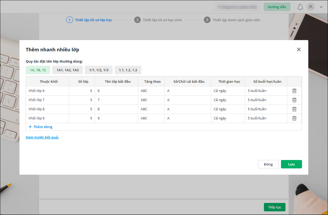Expand the account dropdown chevron
Viewport: 328px width, 215px height.
tap(321, 7)
